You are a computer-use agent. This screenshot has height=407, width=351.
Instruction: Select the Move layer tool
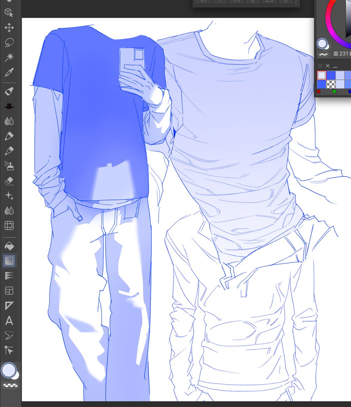click(x=9, y=28)
